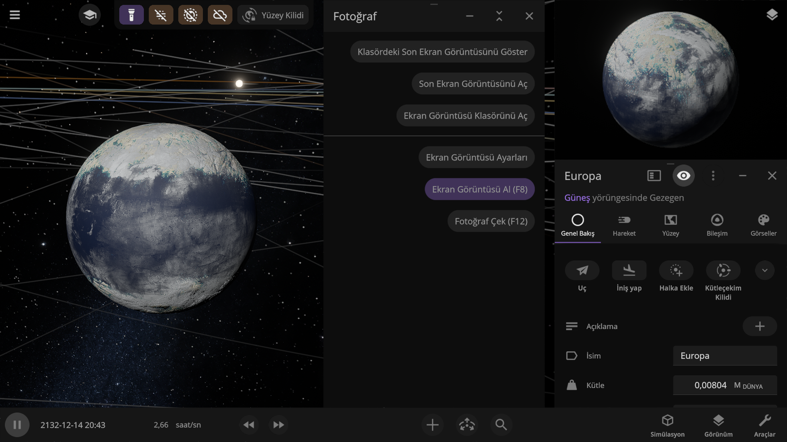The width and height of the screenshot is (787, 442).
Task: Toggle the crossed-out star labels button
Action: tap(161, 15)
